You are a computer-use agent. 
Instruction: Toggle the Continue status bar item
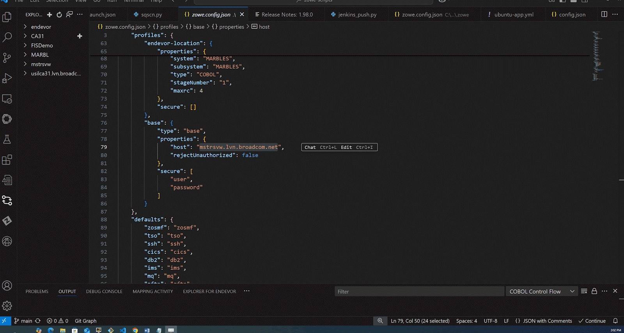tap(592, 321)
